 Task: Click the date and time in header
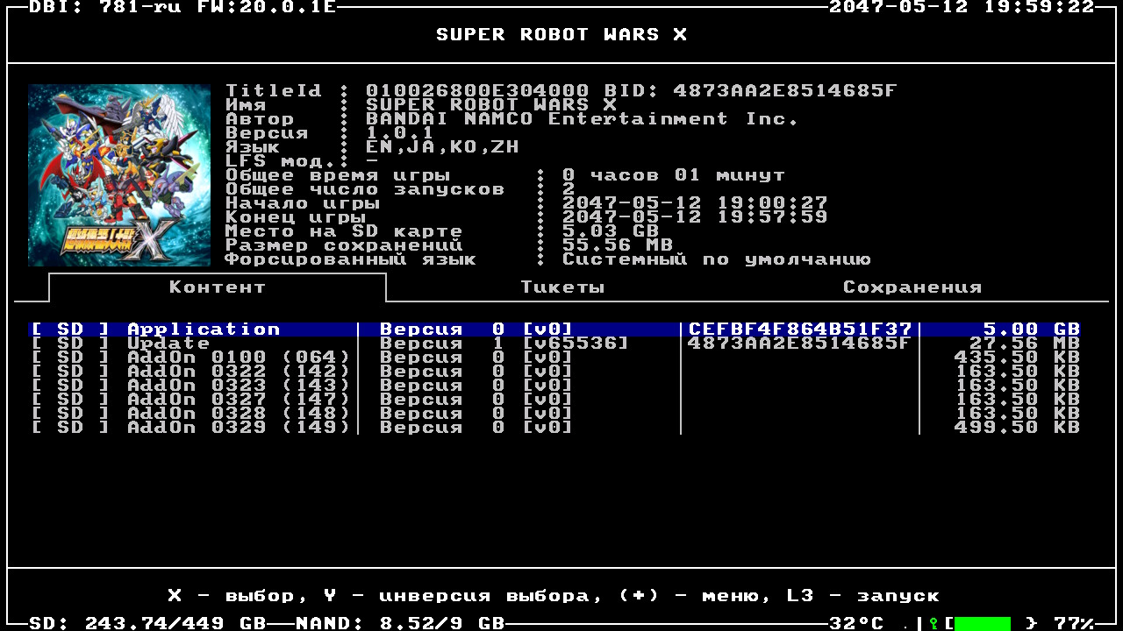(x=962, y=7)
